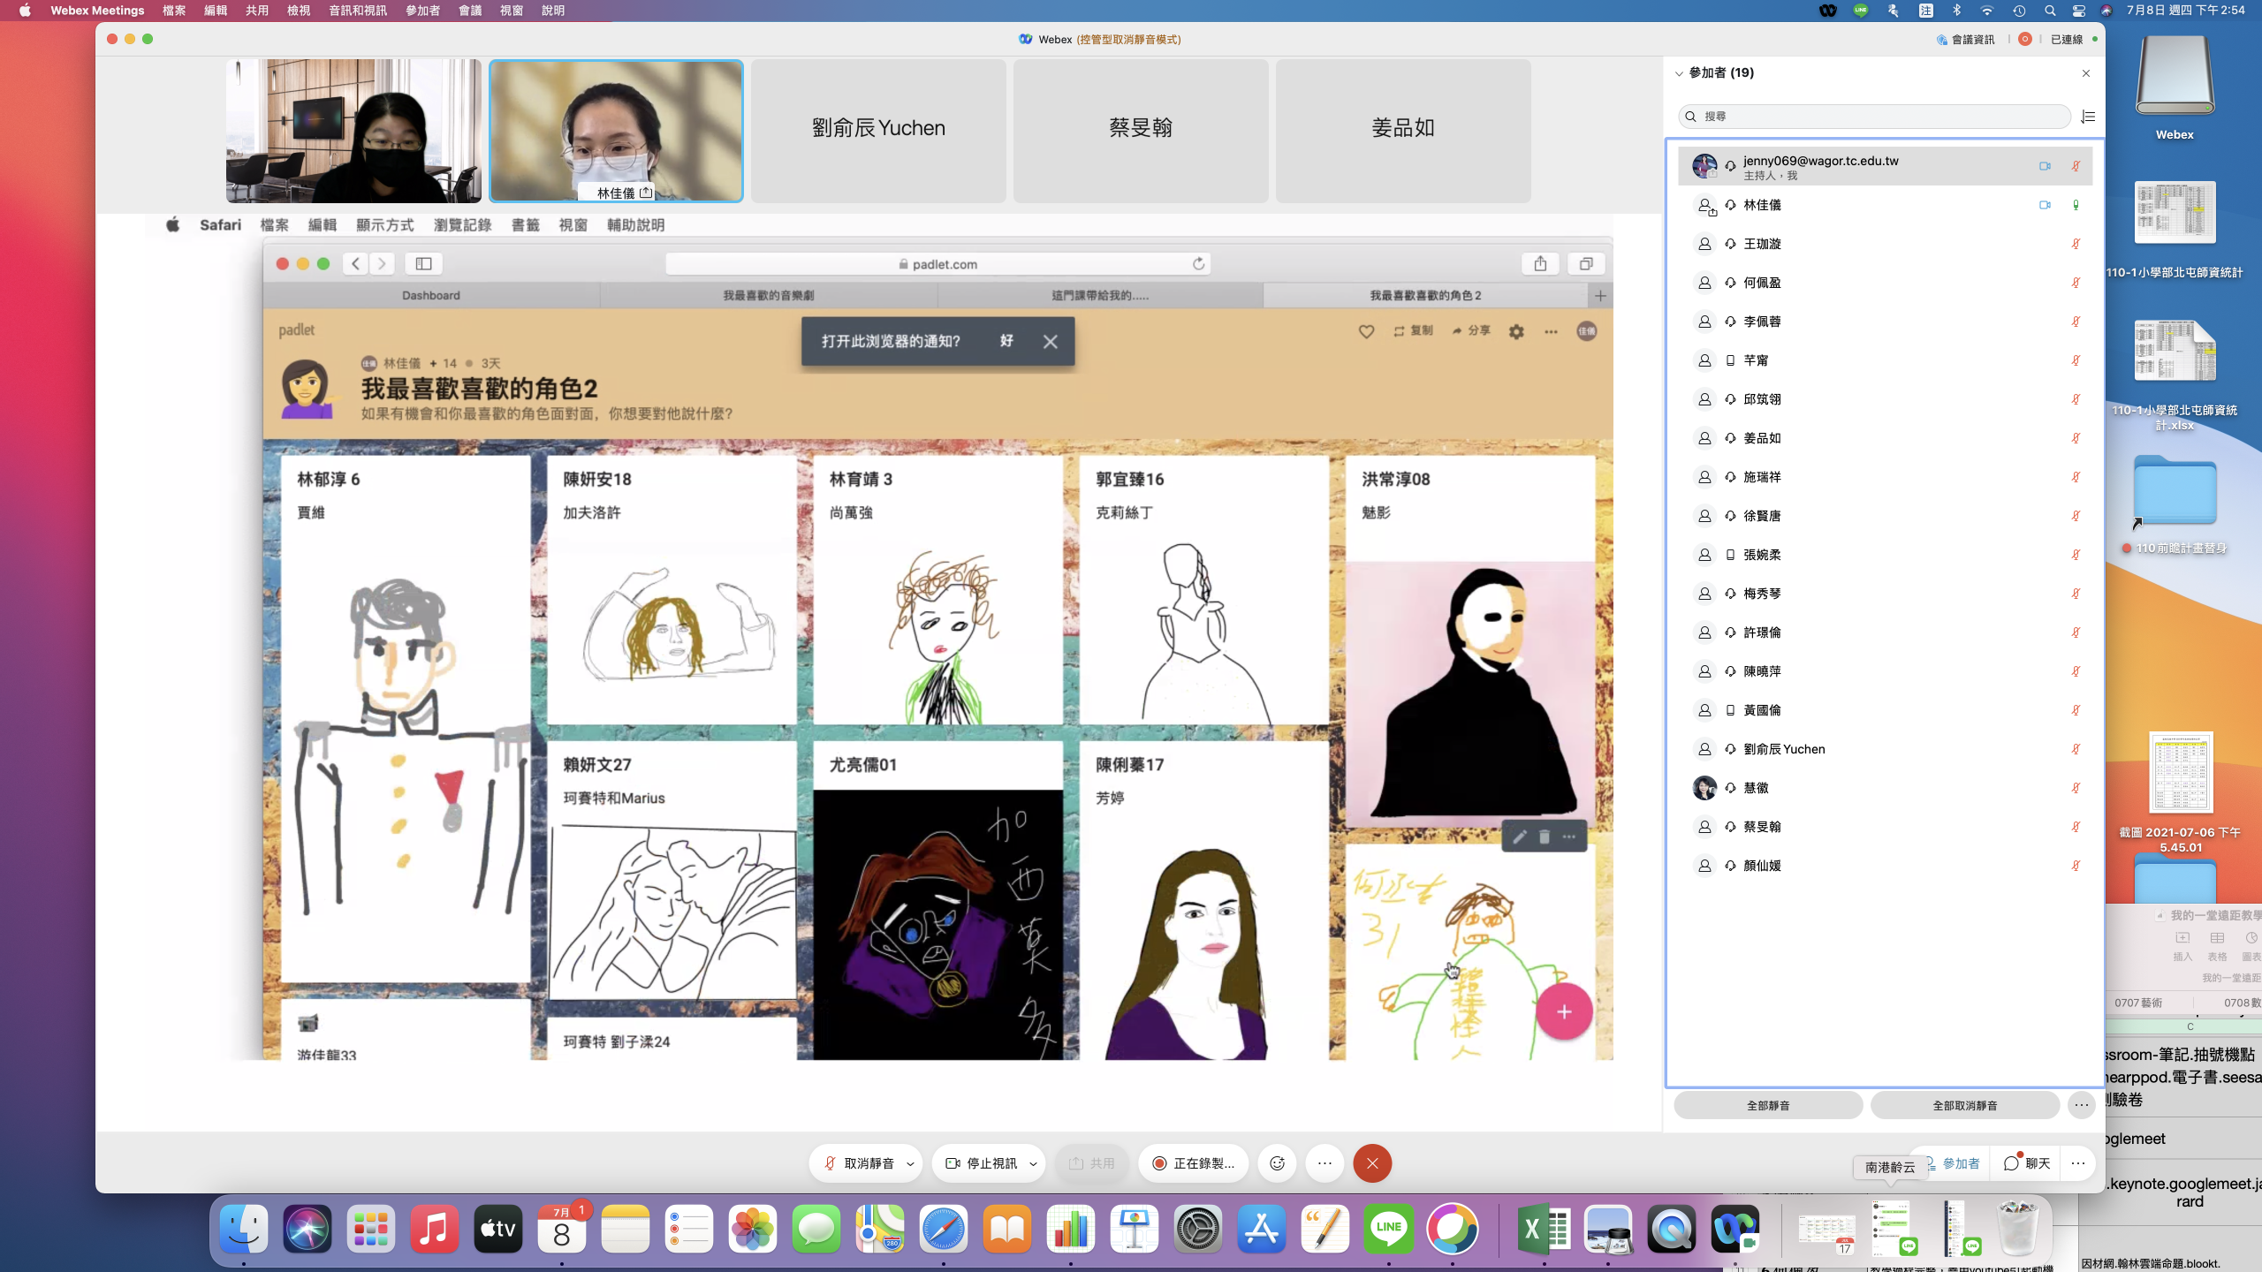Image resolution: width=2262 pixels, height=1272 pixels.
Task: Open the video options dropdown arrow beside 停止視訊
Action: 1033,1164
